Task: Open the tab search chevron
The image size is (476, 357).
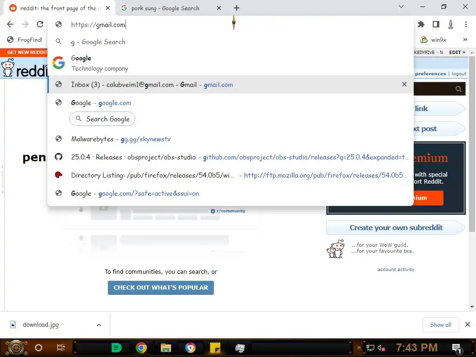Action: 401,7
